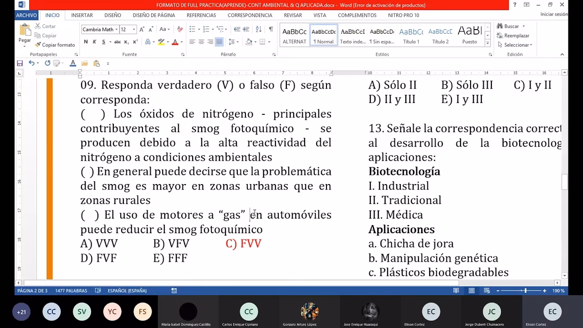Viewport: 583px width, 328px height.
Task: Select the superscript icon
Action: (x=135, y=41)
